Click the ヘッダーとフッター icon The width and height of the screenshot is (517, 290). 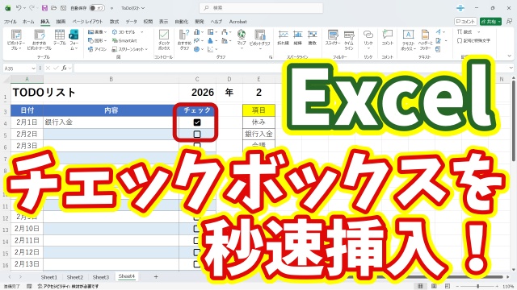click(x=426, y=39)
